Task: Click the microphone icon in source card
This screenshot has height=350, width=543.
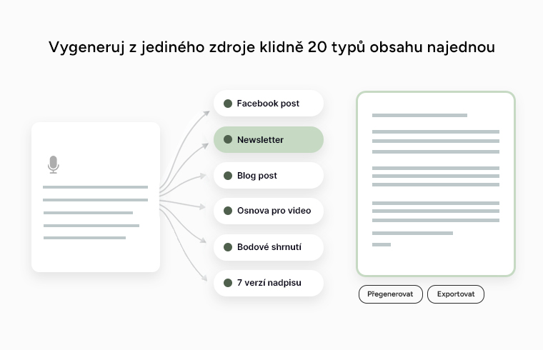Action: coord(54,164)
